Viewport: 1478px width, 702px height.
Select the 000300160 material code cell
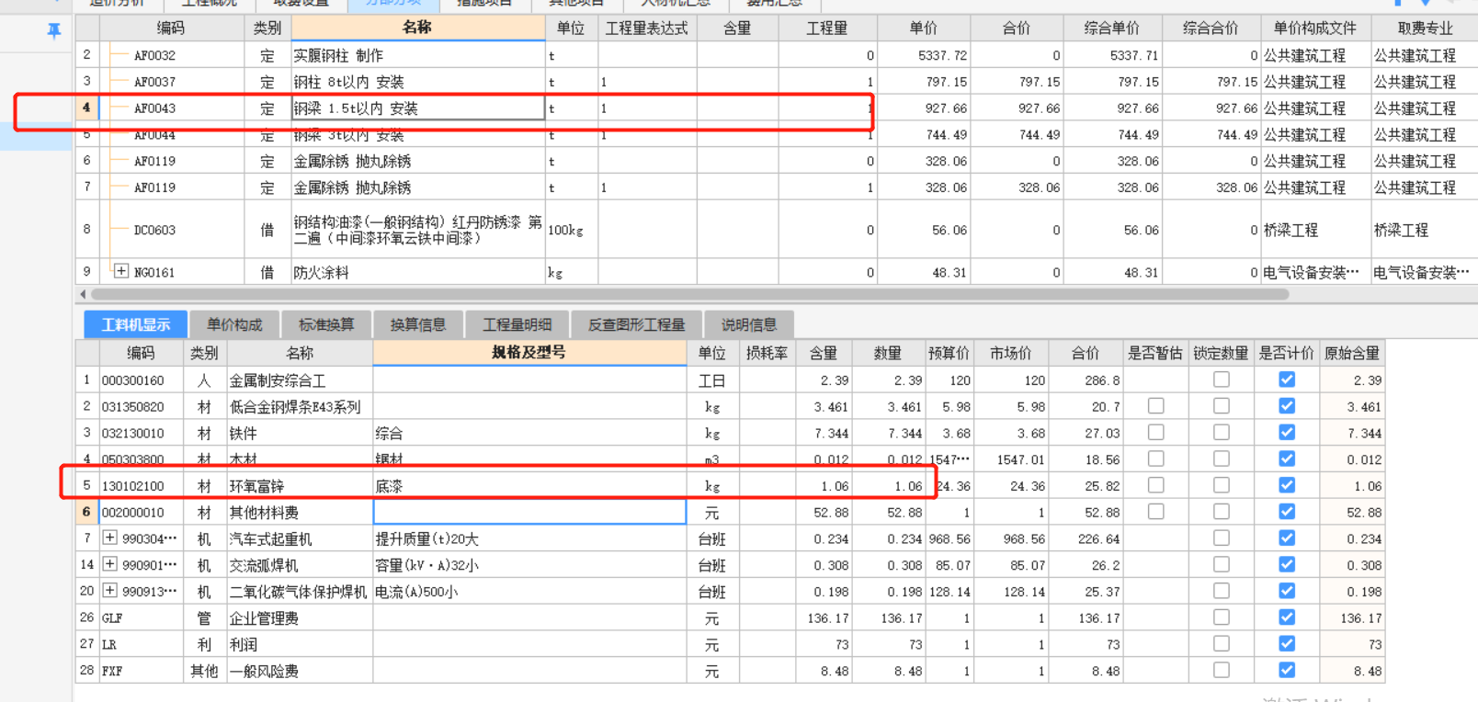(142, 379)
